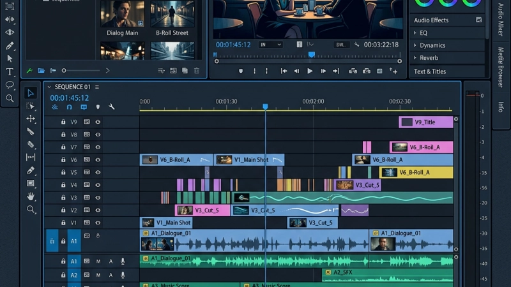Click the program monitor playhead scrubber
Screen dimensions: 511x287
tap(312, 54)
